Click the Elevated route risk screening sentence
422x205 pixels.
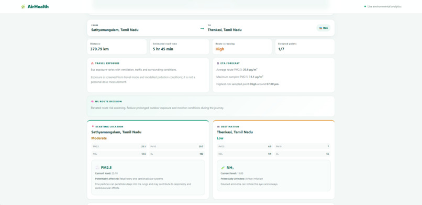158,108
